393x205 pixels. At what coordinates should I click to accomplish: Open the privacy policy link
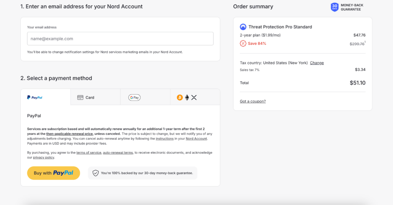44,157
